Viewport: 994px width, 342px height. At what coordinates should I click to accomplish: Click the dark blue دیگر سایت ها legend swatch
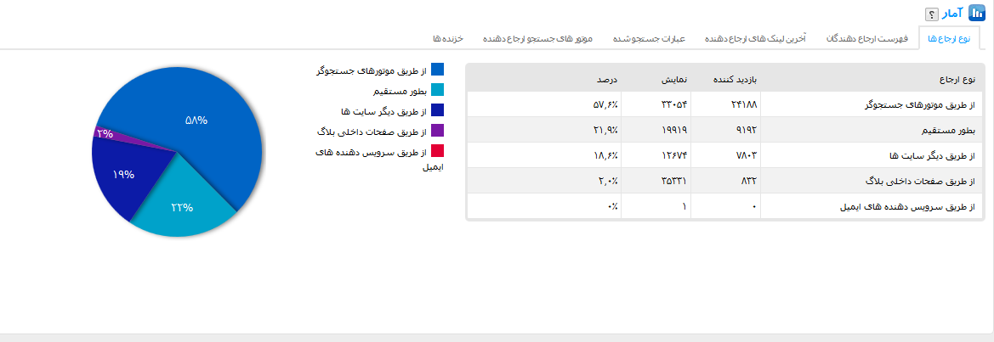(x=437, y=110)
